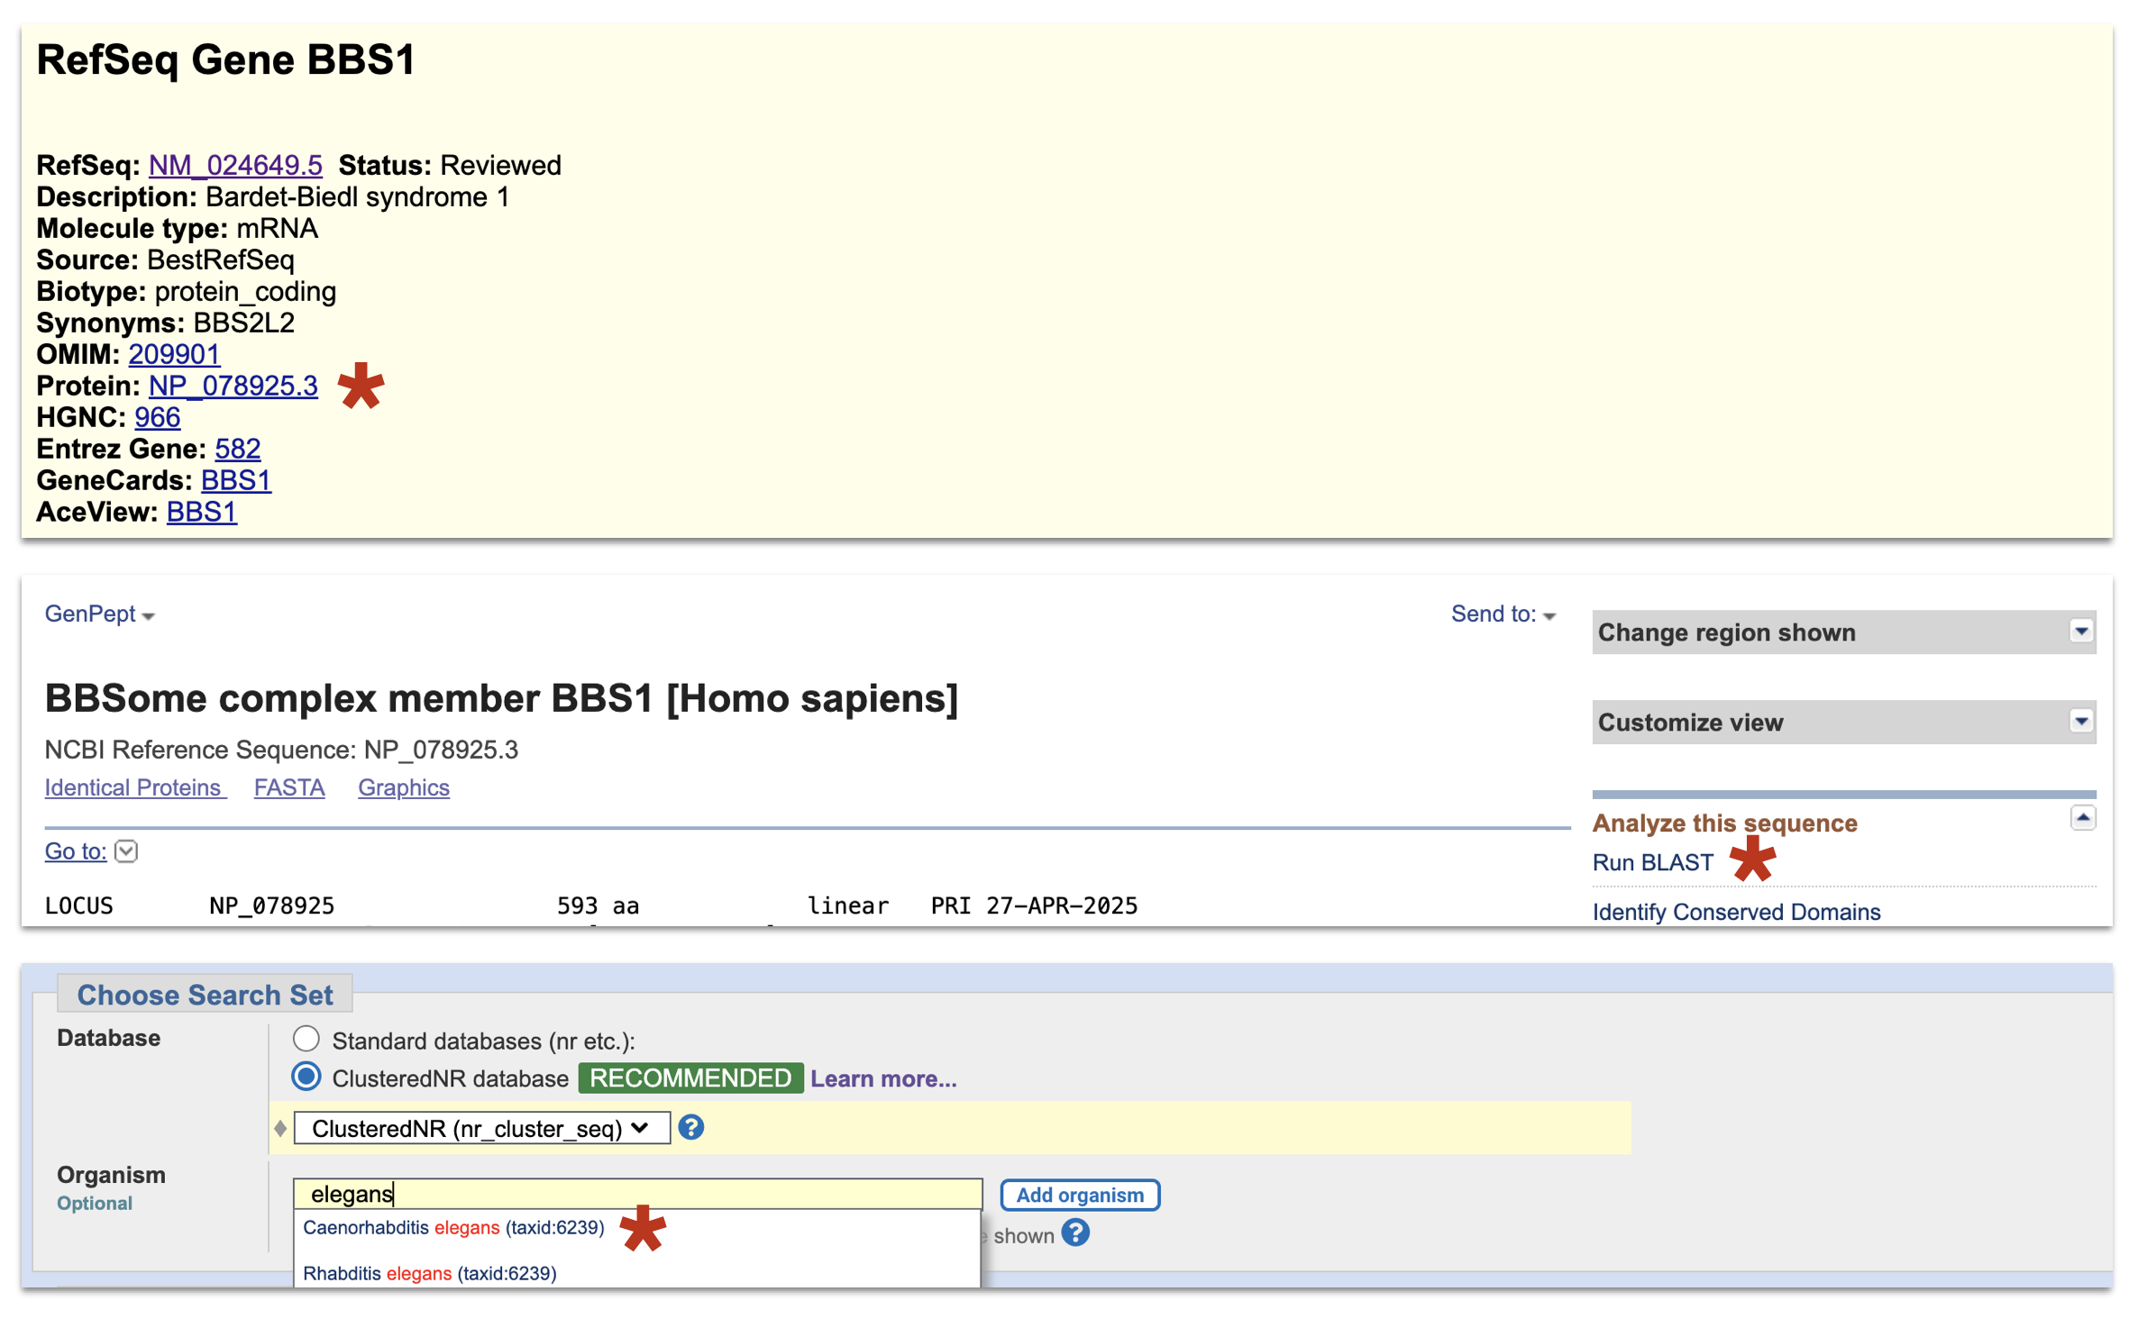
Task: Expand the Change region shown panel
Action: 2080,632
